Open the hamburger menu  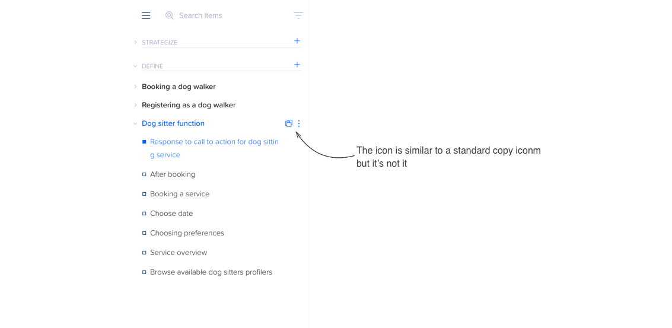click(x=146, y=15)
